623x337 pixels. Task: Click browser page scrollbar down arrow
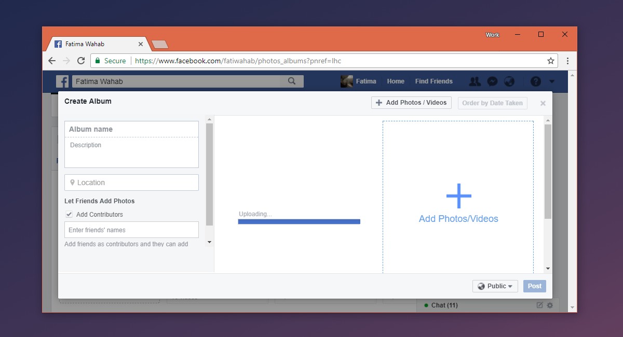pos(572,308)
